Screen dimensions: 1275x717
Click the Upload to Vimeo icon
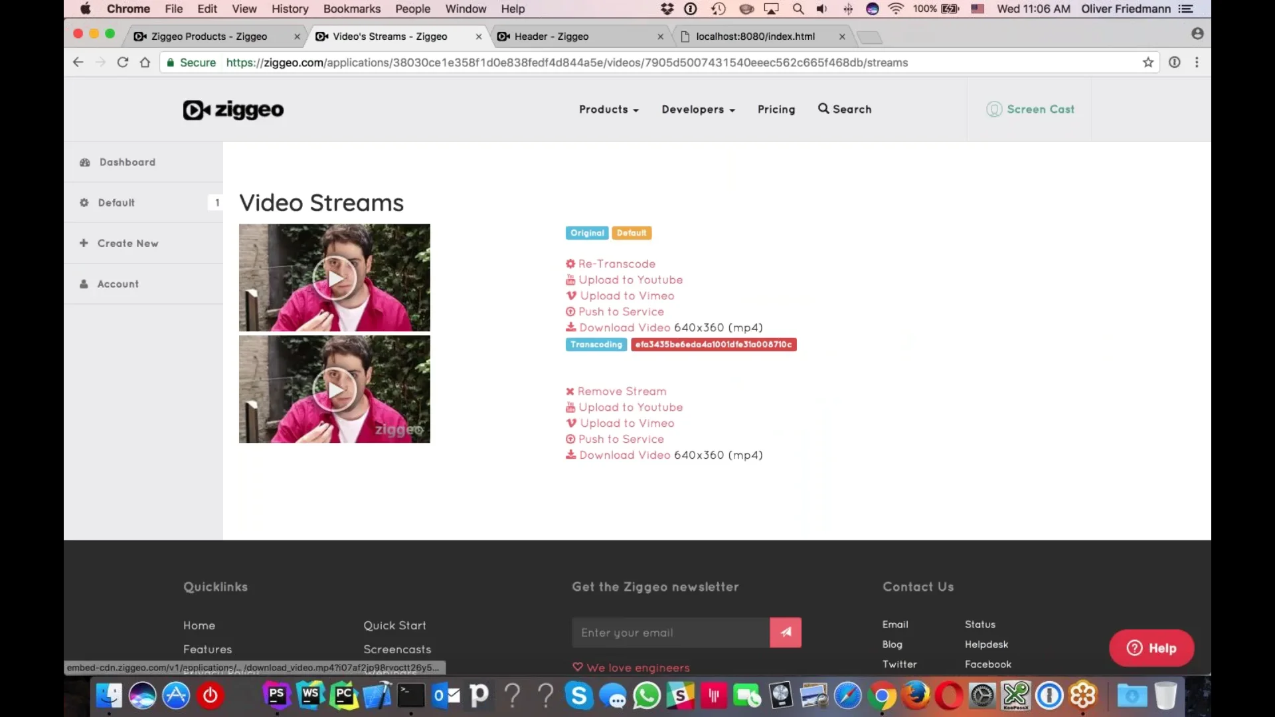click(570, 295)
